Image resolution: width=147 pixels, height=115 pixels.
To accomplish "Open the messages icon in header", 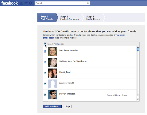I will tap(26, 3).
